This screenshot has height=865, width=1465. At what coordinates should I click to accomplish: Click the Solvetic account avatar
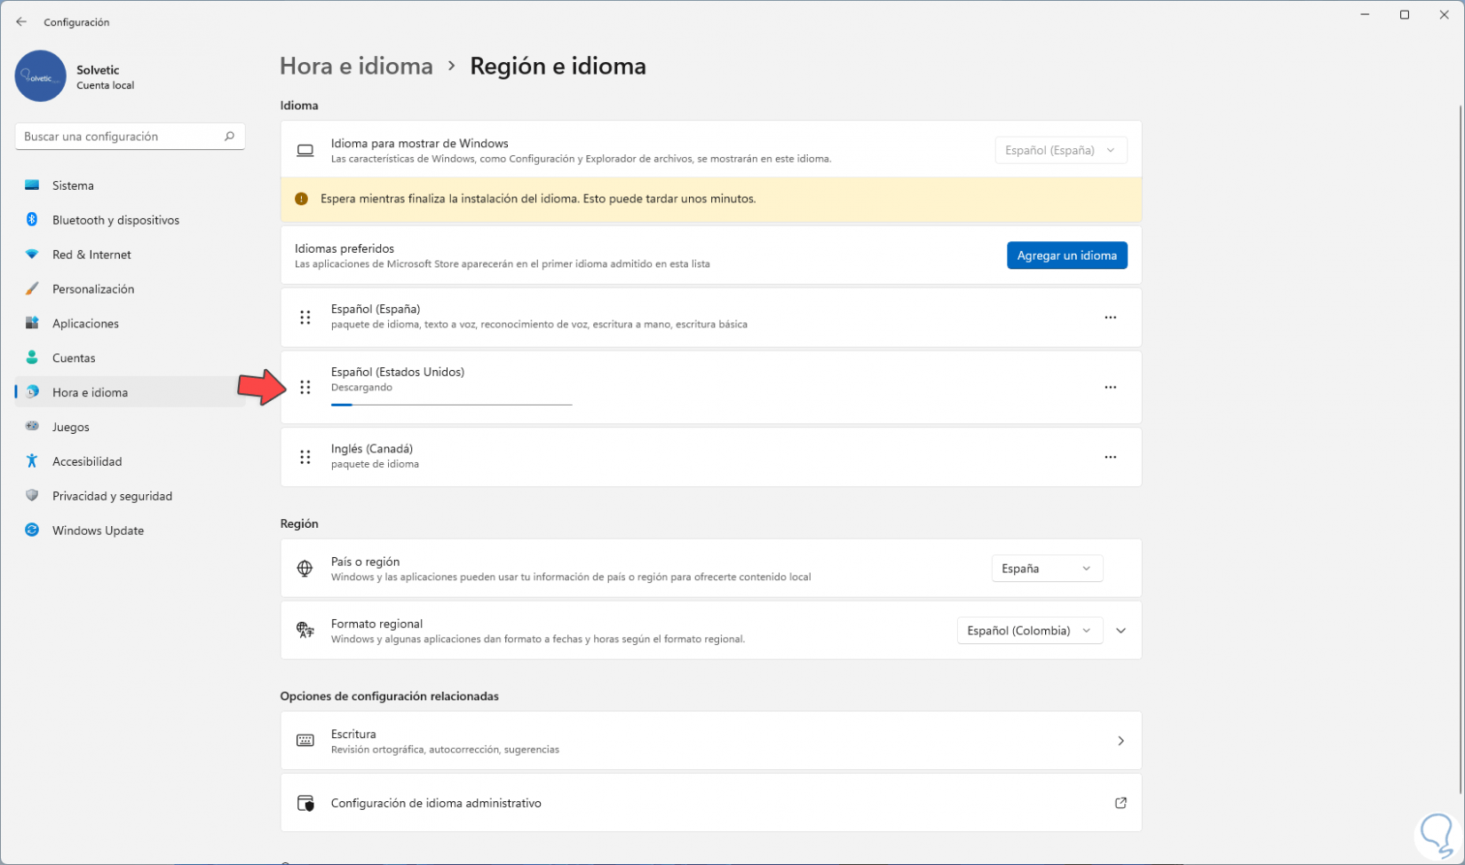pyautogui.click(x=41, y=76)
